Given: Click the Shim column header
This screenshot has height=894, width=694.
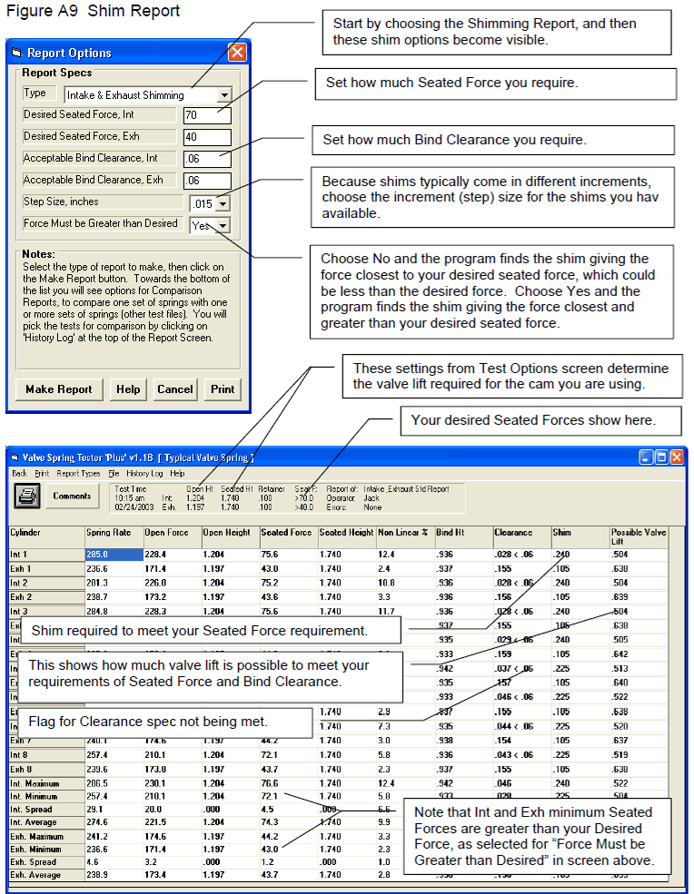Looking at the screenshot, I should (x=580, y=536).
